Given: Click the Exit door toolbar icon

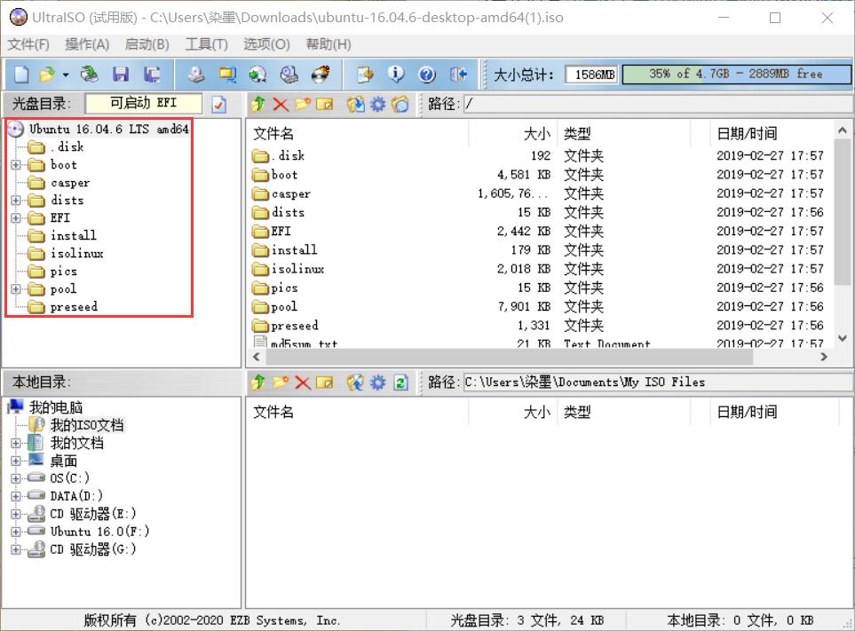Looking at the screenshot, I should (x=459, y=75).
